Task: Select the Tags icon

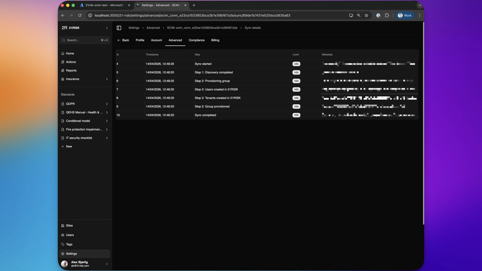Action: (63, 244)
